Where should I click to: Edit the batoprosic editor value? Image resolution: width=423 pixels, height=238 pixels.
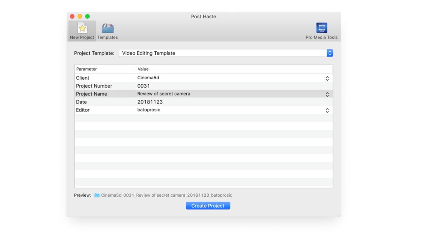(149, 110)
